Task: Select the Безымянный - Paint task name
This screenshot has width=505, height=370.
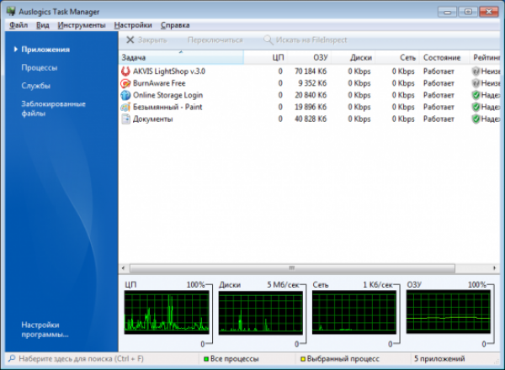Action: point(167,107)
